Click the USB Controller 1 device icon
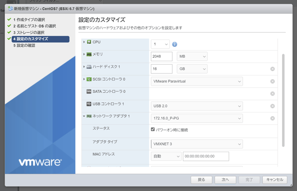The height and width of the screenshot is (191, 297). coord(89,104)
